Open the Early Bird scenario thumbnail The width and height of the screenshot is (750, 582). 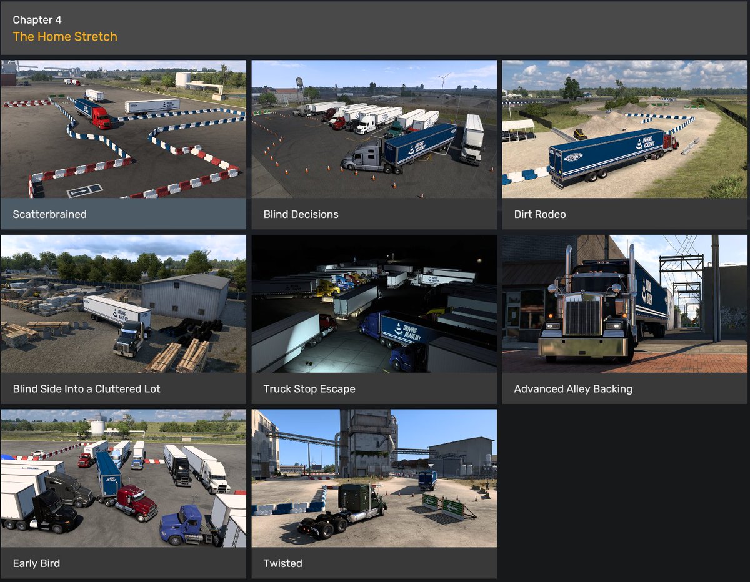tap(124, 478)
